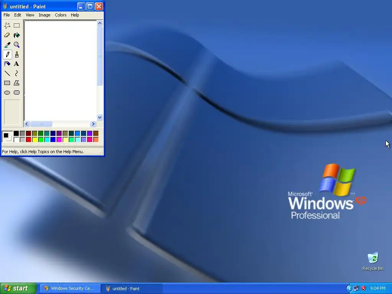Open the View menu
This screenshot has width=392, height=294.
[30, 15]
